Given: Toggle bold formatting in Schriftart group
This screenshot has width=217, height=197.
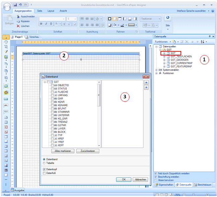Looking at the screenshot, I should 41,24.
